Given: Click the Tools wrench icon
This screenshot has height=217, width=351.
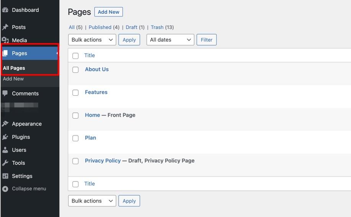Looking at the screenshot, I should 5,163.
